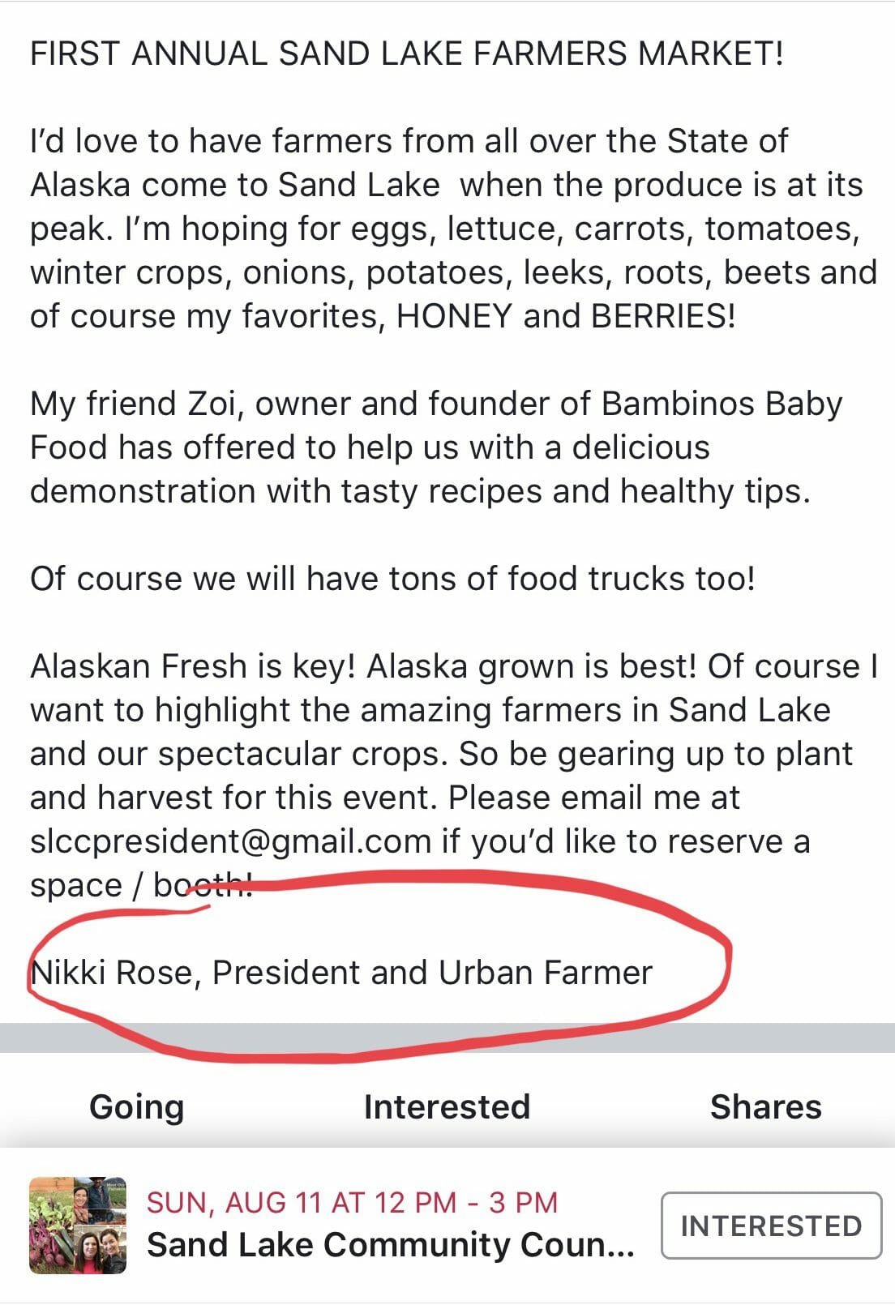Select the space / booth text
The image size is (895, 1305).
coord(141,885)
